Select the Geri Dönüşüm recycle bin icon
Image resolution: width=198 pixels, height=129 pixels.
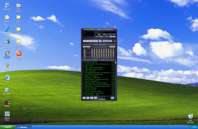point(190,118)
